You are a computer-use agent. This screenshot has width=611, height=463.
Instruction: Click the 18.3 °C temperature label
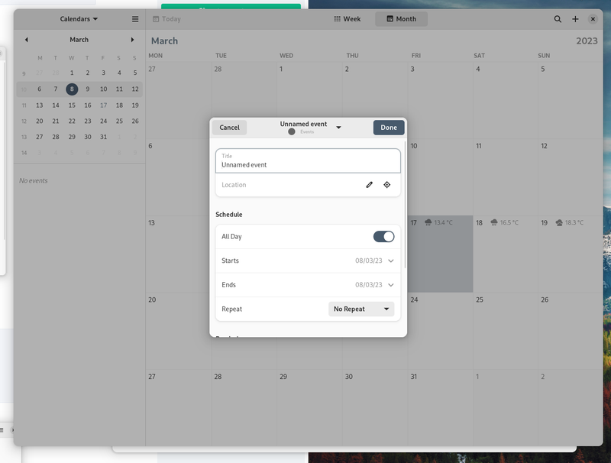(574, 222)
